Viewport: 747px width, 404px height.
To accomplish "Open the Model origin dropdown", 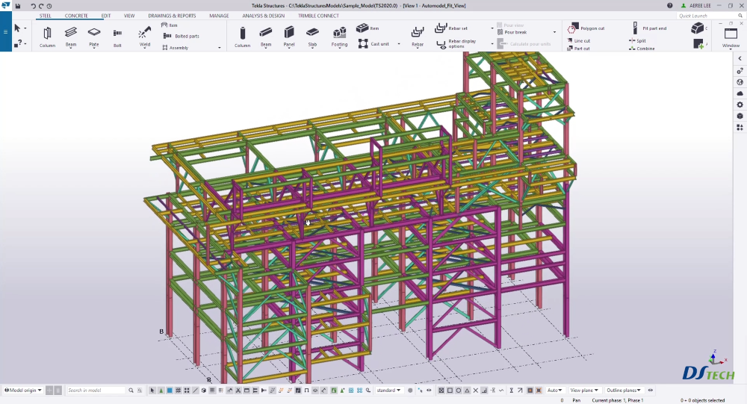I will 23,390.
